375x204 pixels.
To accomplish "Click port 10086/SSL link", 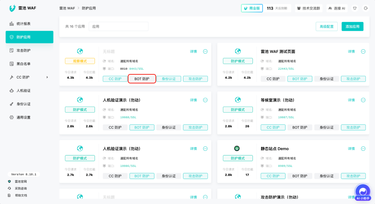I will (x=128, y=166).
